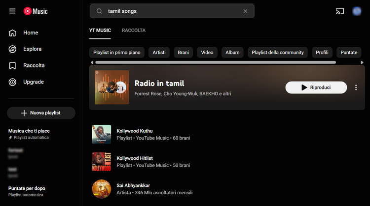
Task: Open Upgrade page
Action: click(33, 82)
